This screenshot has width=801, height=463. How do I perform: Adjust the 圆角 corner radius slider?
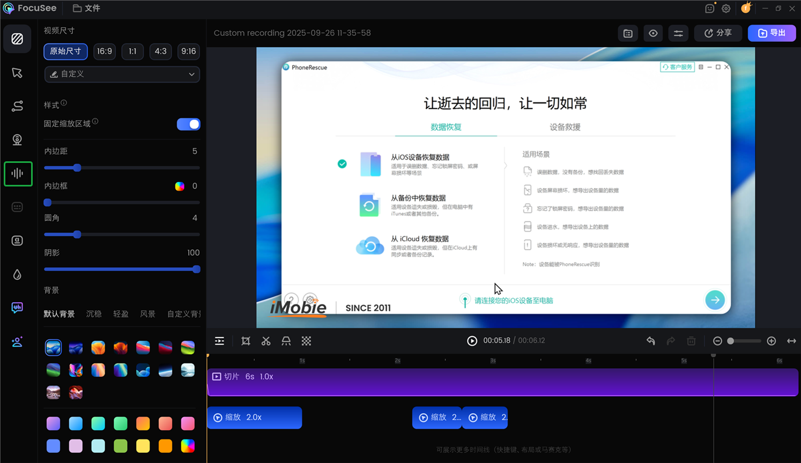coord(122,235)
